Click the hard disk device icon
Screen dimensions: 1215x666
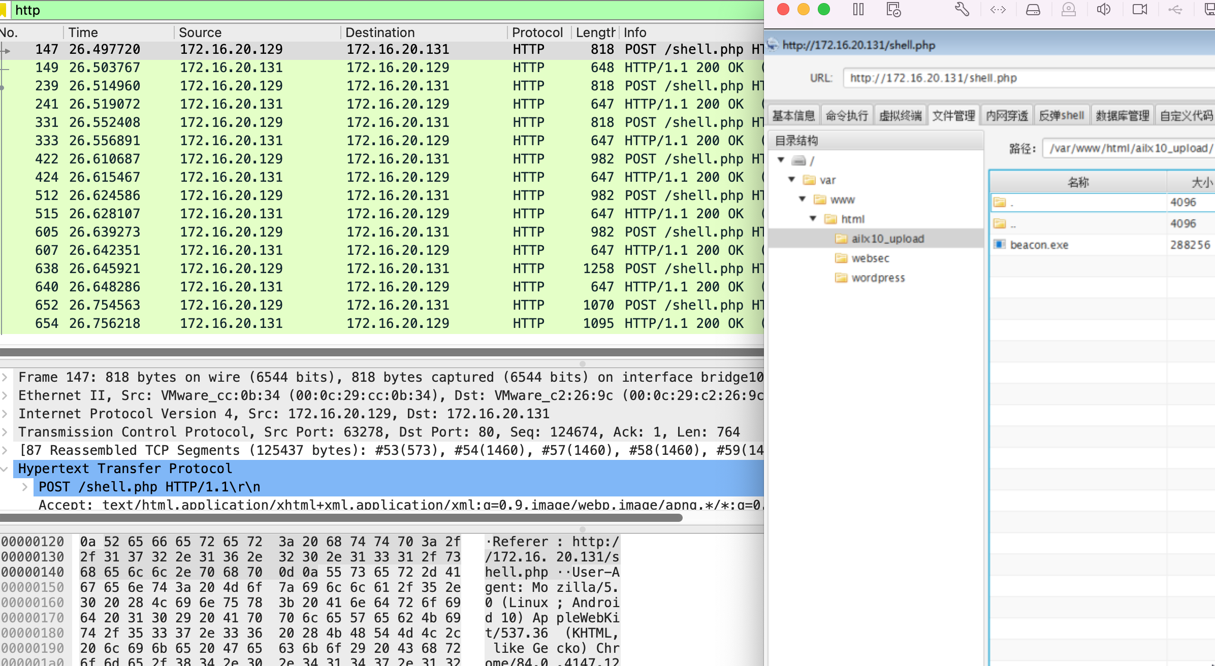coord(1033,10)
